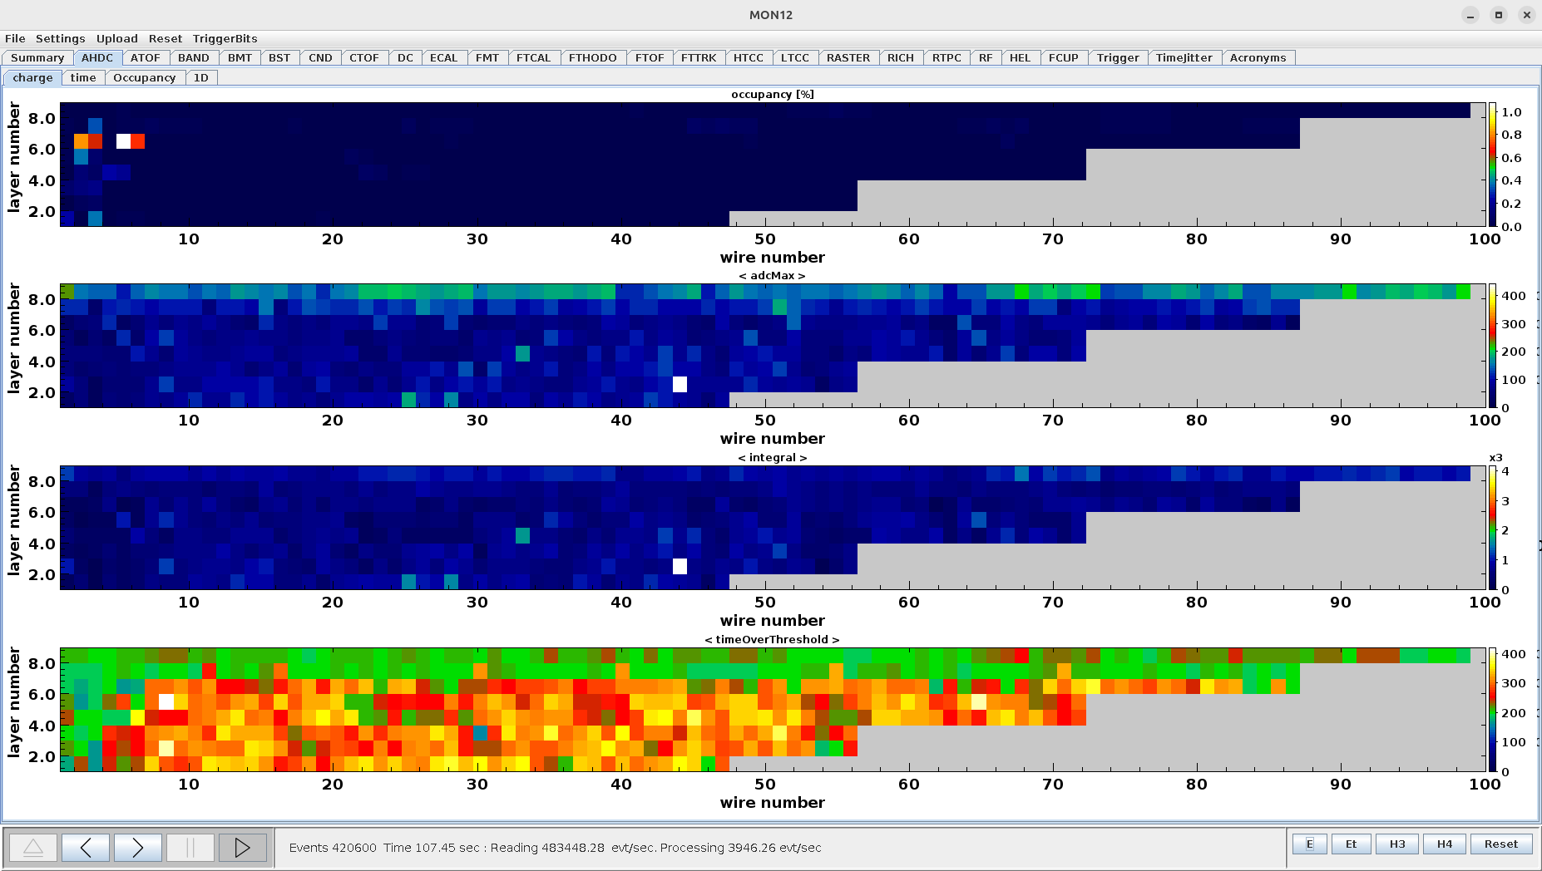Click the occupancy color scale bar

1493,165
